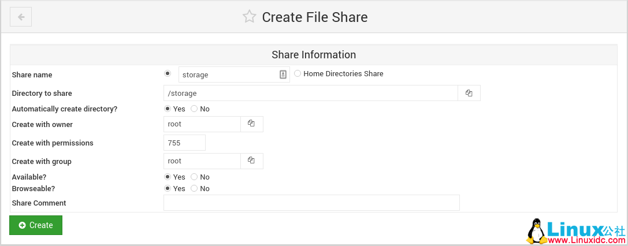This screenshot has height=246, width=628.
Task: Click the permissions field showing 755
Action: coord(184,143)
